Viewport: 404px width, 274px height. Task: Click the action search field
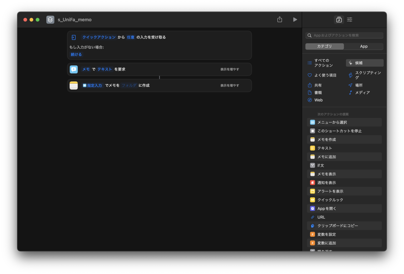click(x=344, y=35)
